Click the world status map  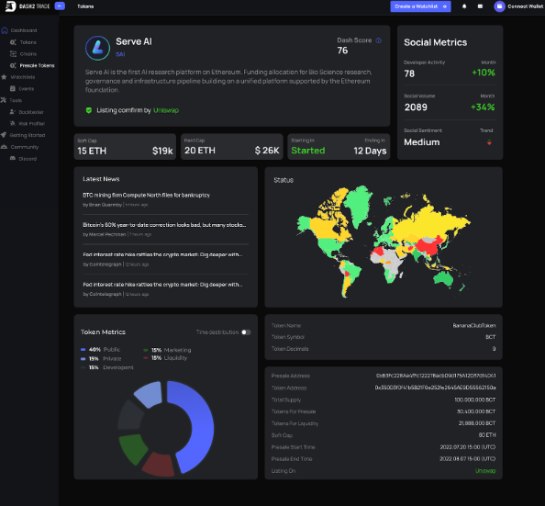pos(384,242)
